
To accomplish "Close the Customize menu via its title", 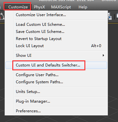I will (x=18, y=7).
